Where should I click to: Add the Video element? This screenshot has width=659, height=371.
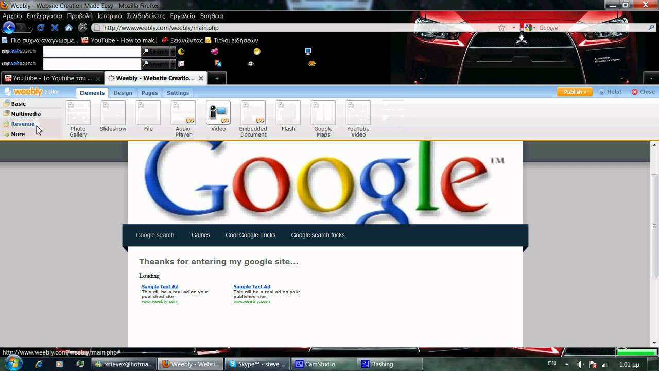218,116
